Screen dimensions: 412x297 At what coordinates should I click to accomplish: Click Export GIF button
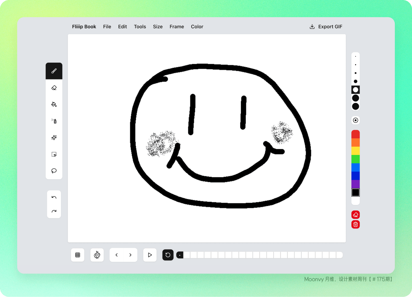coord(326,27)
